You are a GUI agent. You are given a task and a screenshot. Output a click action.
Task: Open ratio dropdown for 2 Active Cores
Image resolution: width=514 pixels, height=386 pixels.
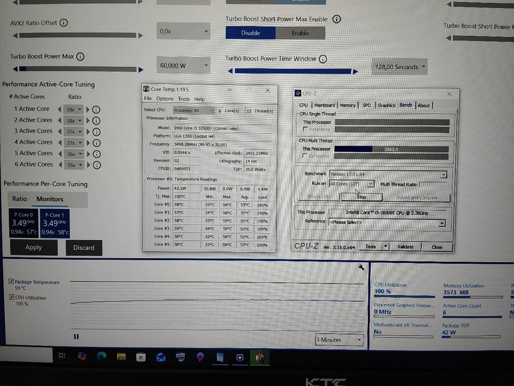73,121
